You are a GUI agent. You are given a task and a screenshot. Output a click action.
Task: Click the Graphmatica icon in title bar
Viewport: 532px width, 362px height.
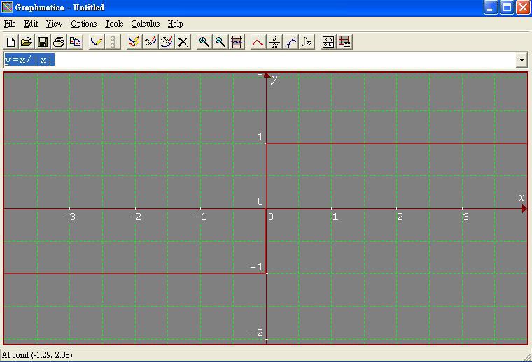(7, 7)
